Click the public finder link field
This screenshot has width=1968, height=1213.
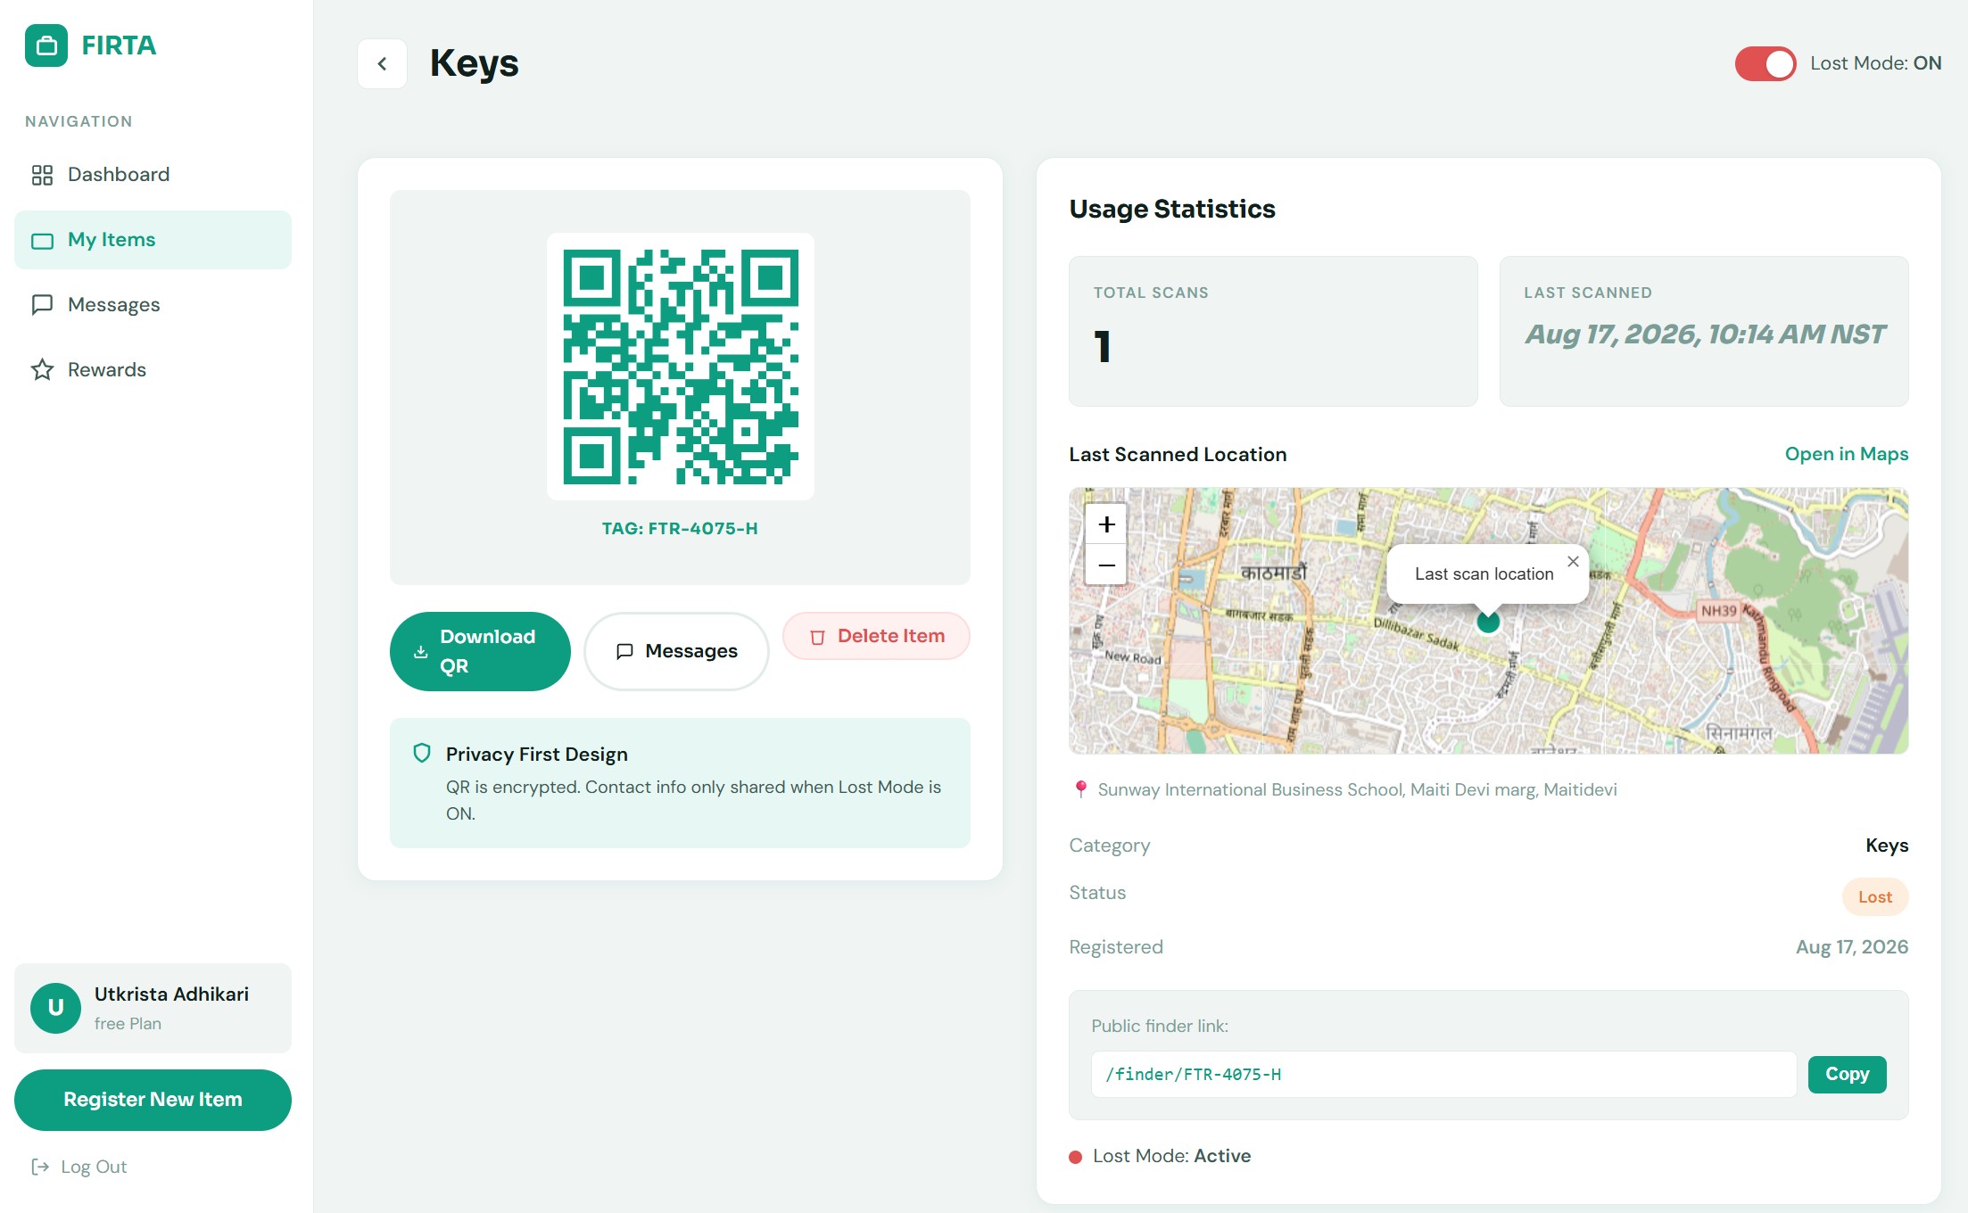(x=1443, y=1075)
